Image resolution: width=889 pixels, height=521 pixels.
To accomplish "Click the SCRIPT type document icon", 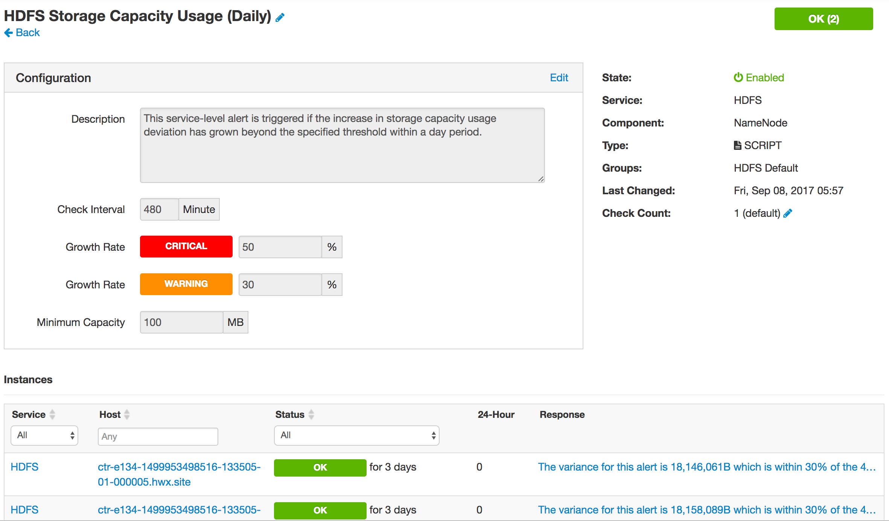I will [737, 145].
